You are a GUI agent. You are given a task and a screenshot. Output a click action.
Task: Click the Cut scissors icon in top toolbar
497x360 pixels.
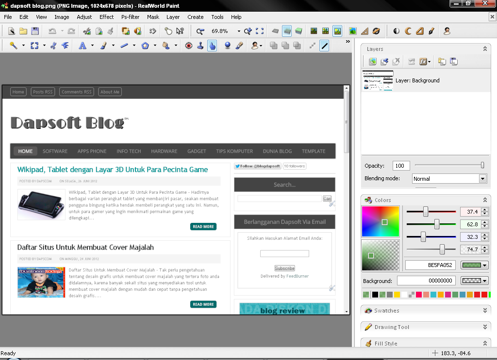pos(87,31)
